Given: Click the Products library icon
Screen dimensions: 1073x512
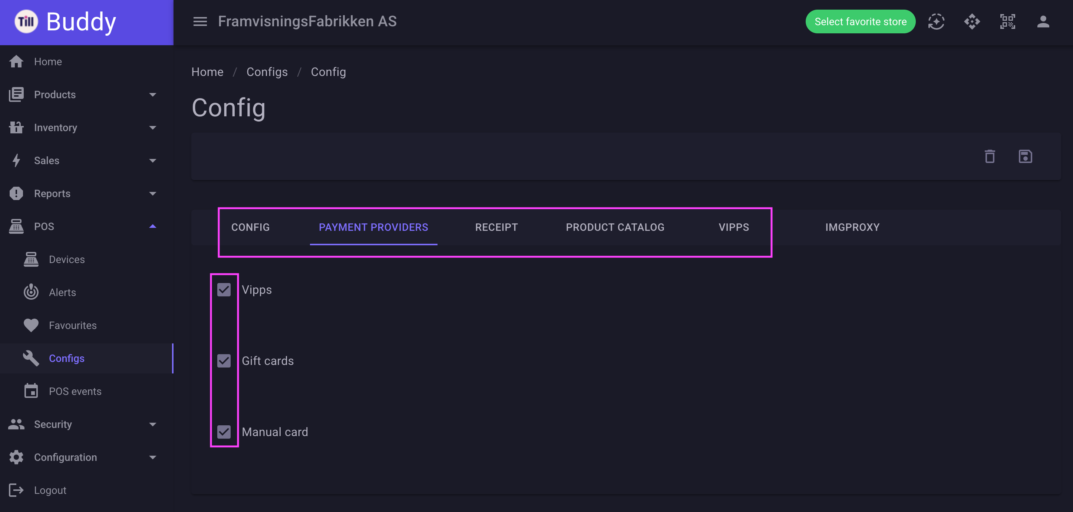Looking at the screenshot, I should pyautogui.click(x=16, y=94).
